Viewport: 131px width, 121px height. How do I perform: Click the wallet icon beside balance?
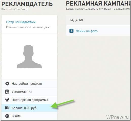[7, 108]
